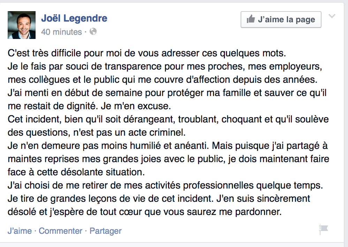Open the "Commenter" link
Screen dimensions: 348x247
pos(61,231)
